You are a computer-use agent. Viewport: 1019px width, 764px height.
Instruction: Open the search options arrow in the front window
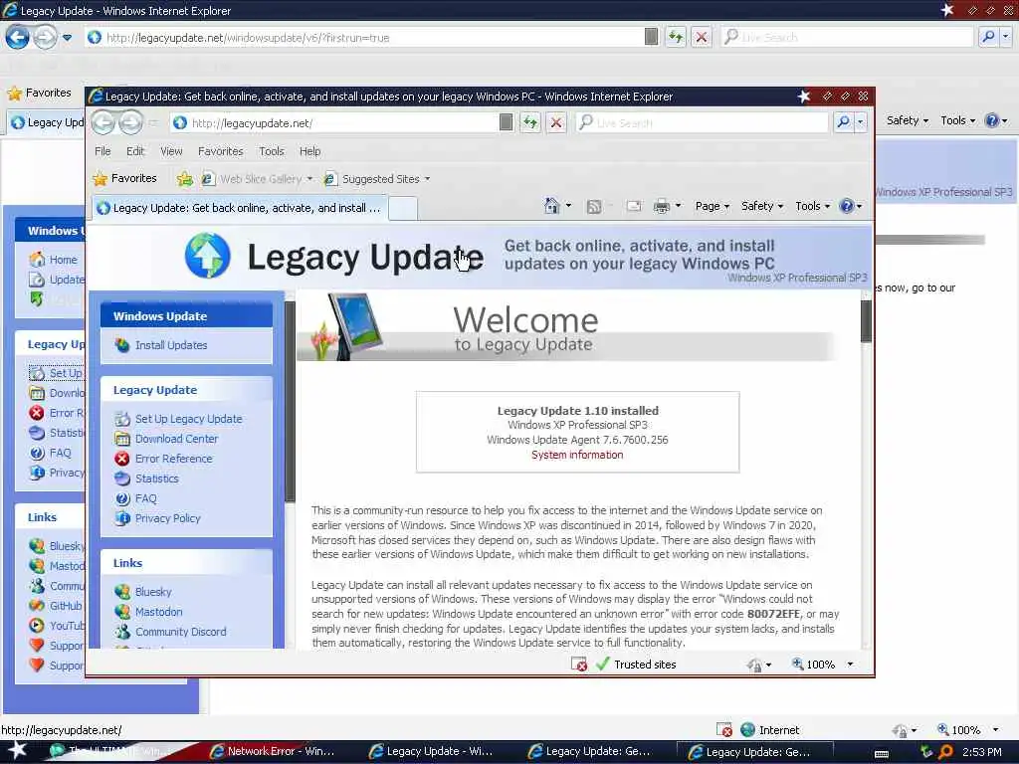click(x=861, y=122)
